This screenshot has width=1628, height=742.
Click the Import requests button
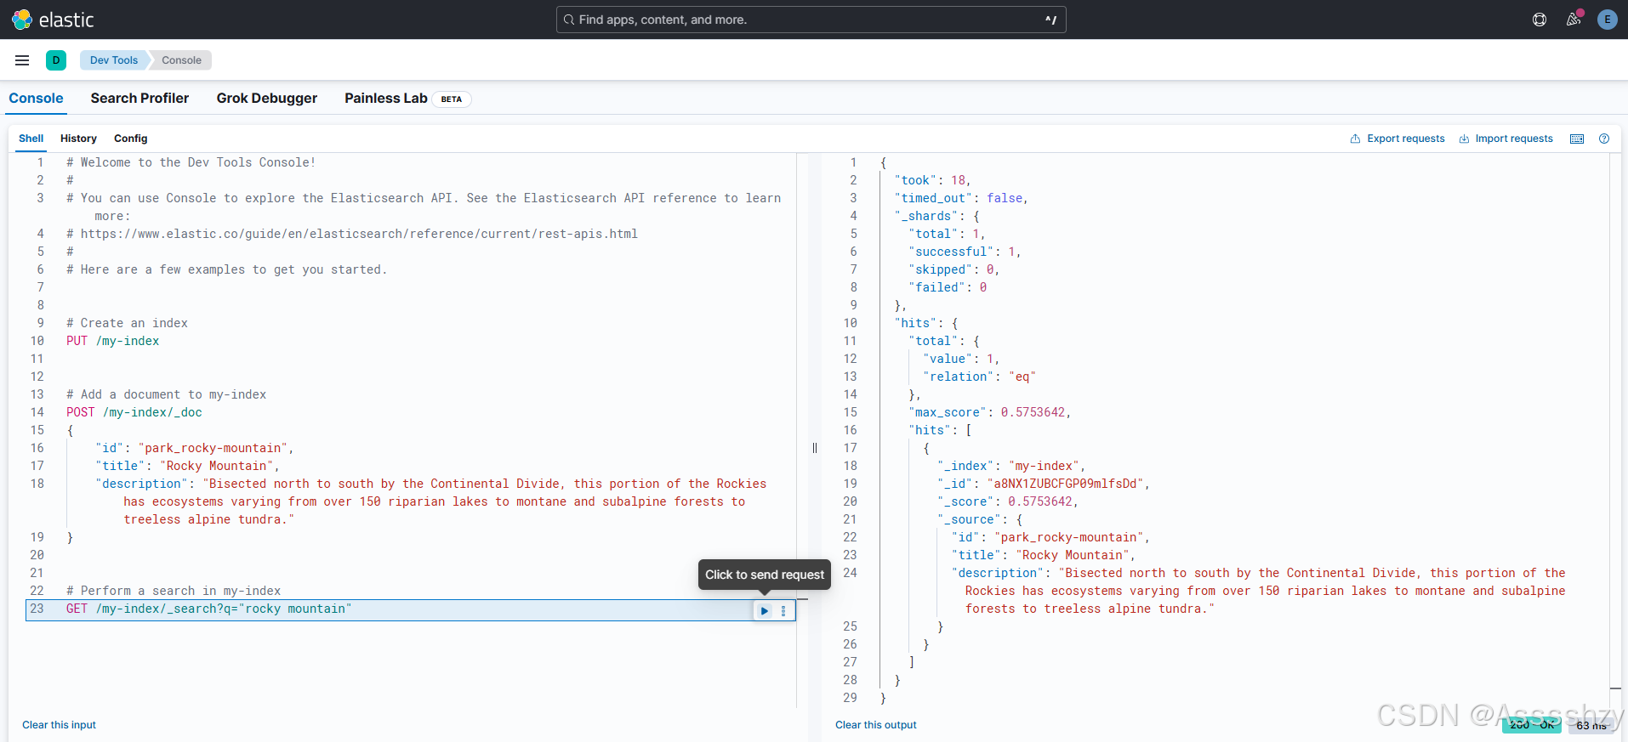1506,139
